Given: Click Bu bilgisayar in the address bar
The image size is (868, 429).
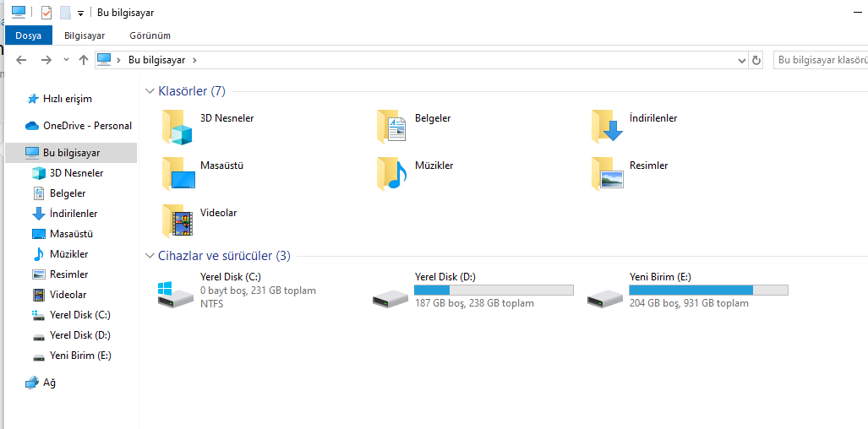Looking at the screenshot, I should click(156, 60).
